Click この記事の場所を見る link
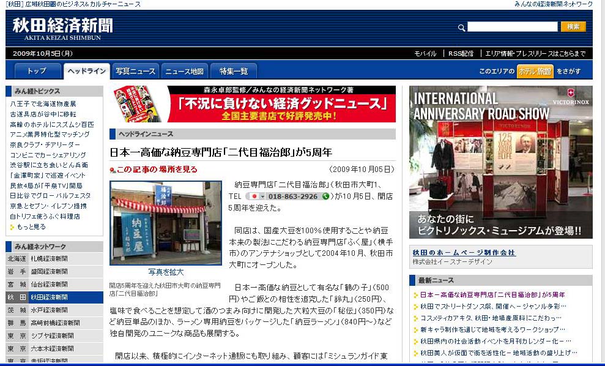 (157, 170)
